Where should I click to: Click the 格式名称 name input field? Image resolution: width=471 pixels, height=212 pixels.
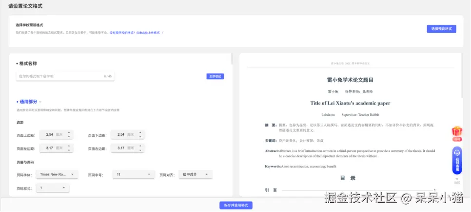65,77
